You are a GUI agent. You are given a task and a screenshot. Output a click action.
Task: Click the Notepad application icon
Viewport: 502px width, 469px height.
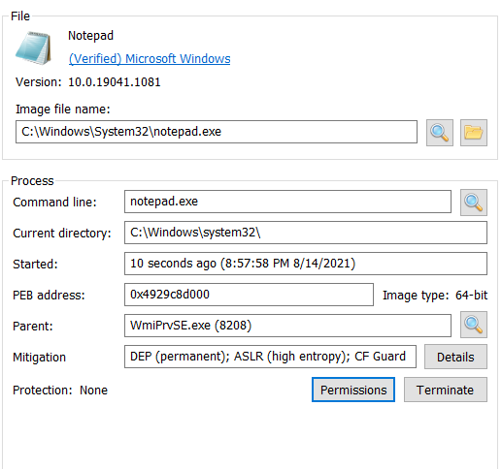coord(33,47)
